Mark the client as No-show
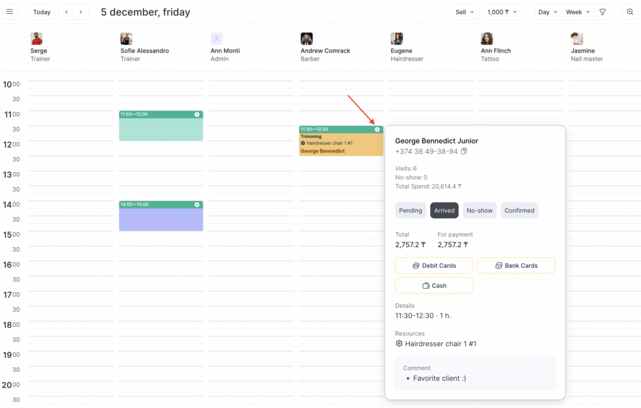Screen dimensions: 641x408 (479, 211)
